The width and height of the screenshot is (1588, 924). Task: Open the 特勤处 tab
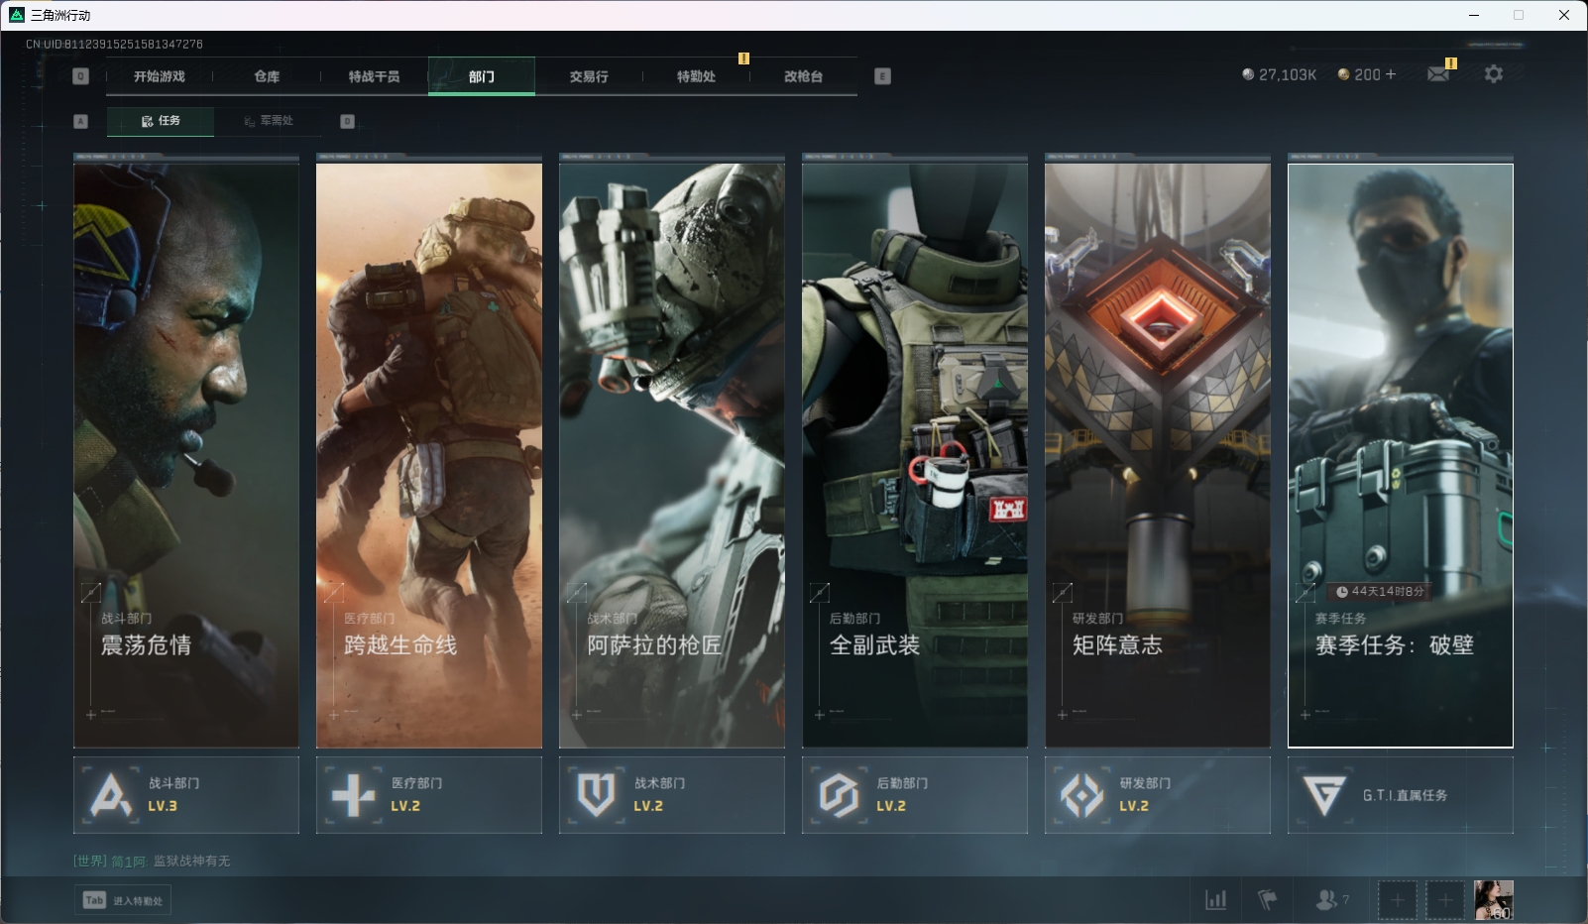click(696, 76)
